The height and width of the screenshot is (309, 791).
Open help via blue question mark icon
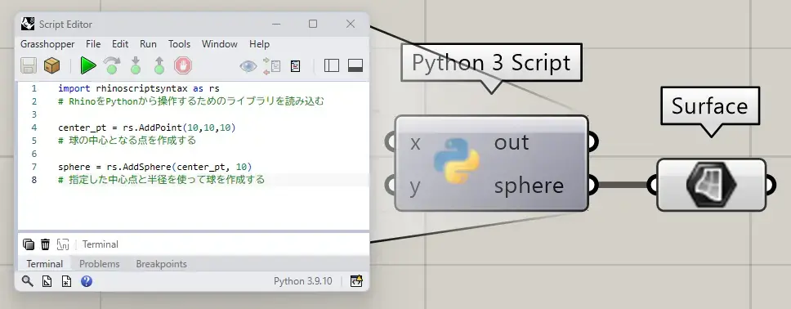87,281
